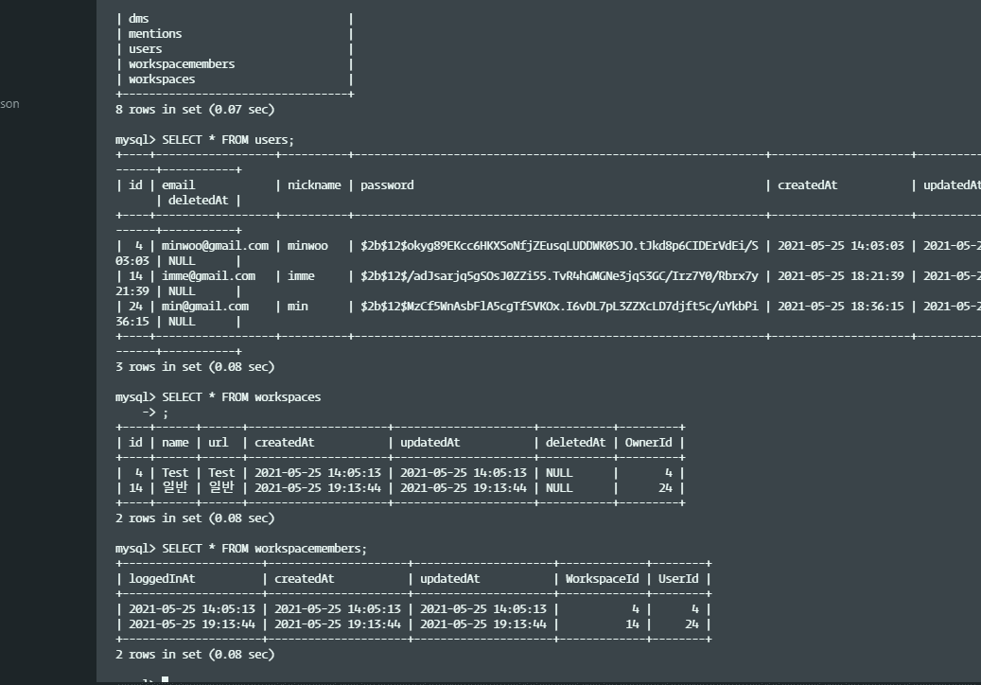981x685 pixels.
Task: Select the imme@gmail.com email cell
Action: (x=208, y=276)
